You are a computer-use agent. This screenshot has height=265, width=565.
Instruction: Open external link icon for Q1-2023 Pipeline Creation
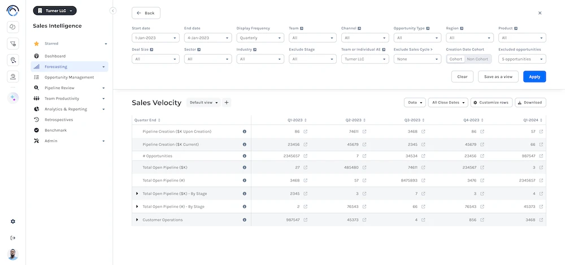(306, 132)
